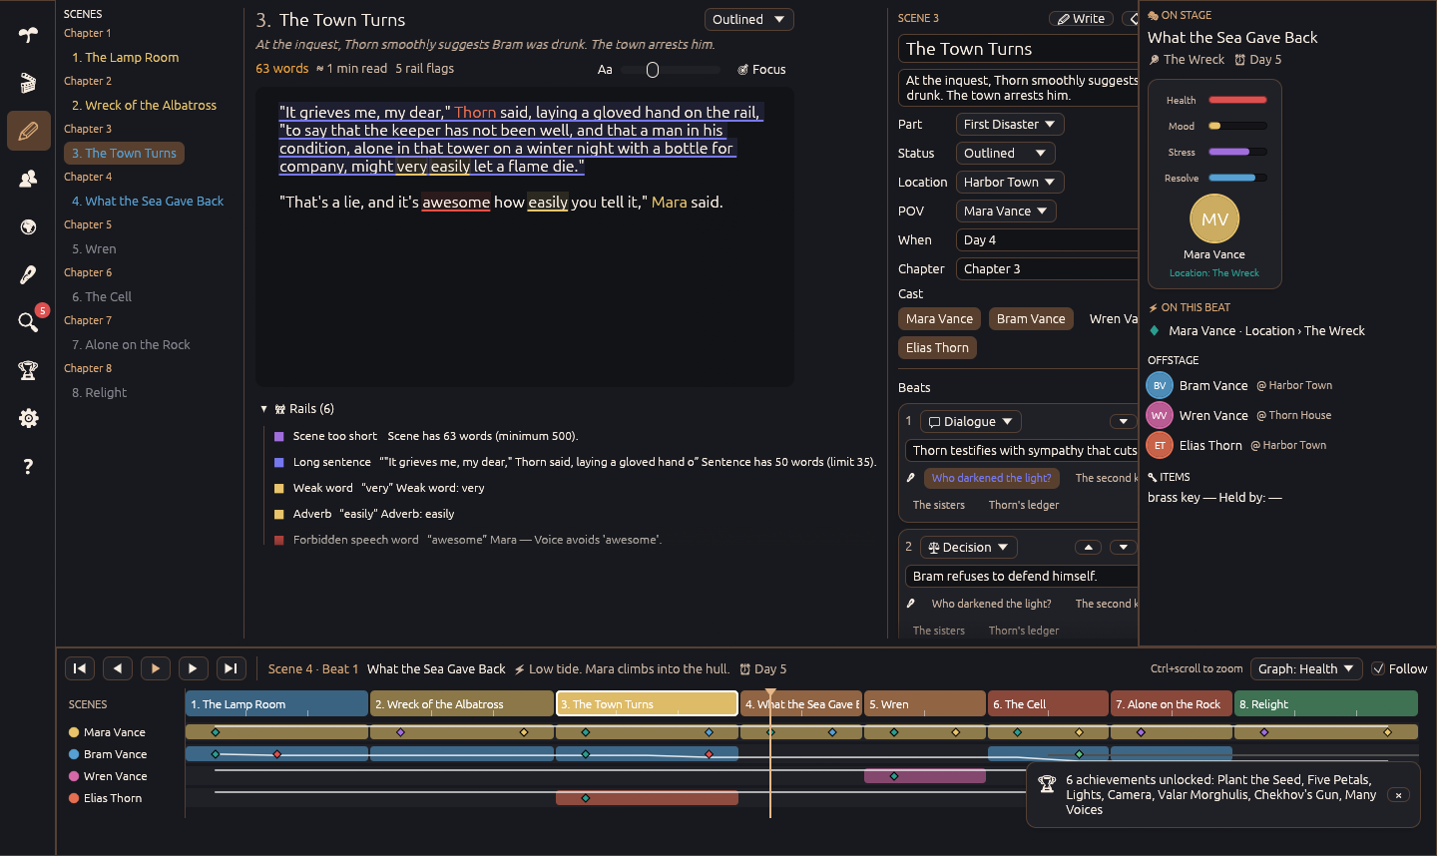Select scene 4. What the Sea Gave Back
This screenshot has width=1437, height=856.
(148, 201)
